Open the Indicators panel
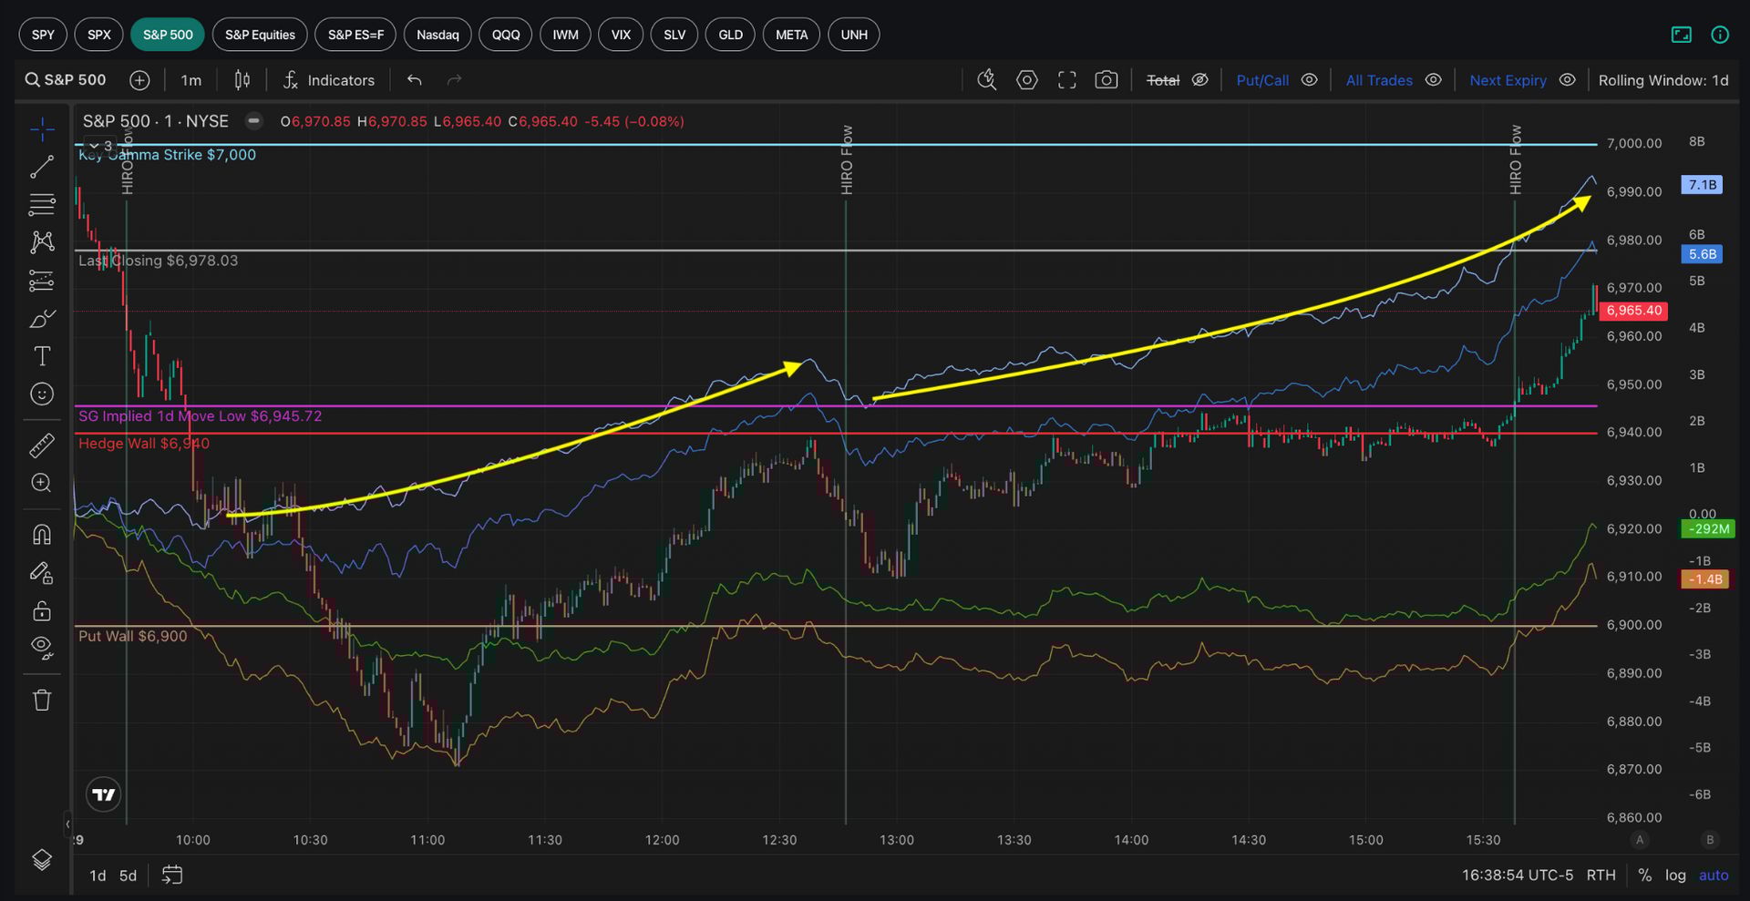The height and width of the screenshot is (901, 1750). pyautogui.click(x=329, y=80)
